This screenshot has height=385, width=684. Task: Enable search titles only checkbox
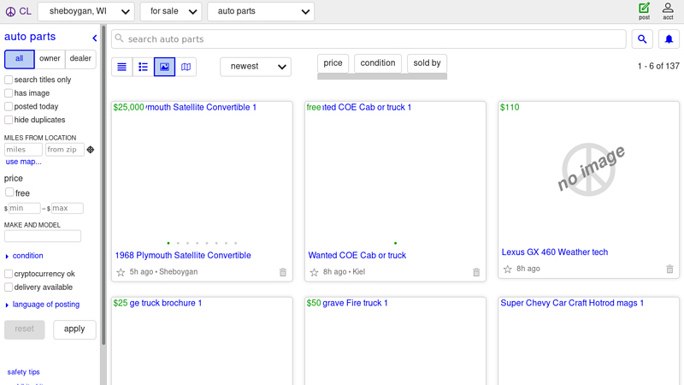tap(9, 80)
